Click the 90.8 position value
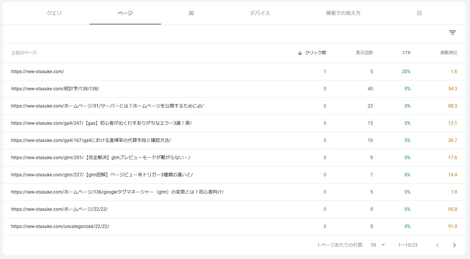 pos(452,209)
